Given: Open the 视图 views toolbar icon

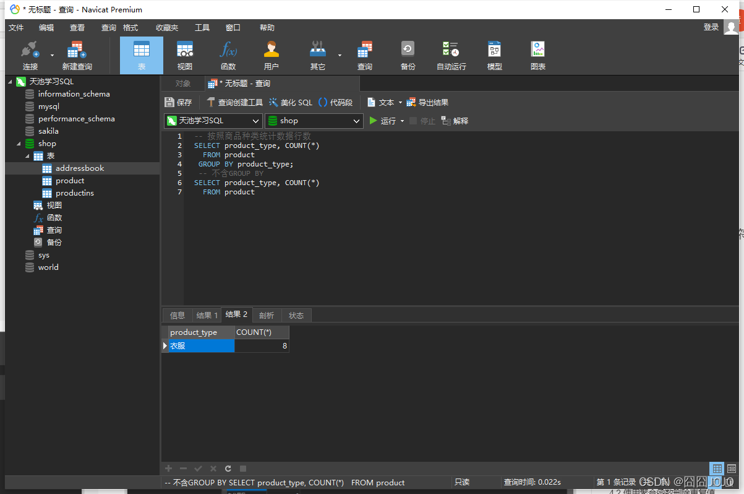Looking at the screenshot, I should coord(185,56).
